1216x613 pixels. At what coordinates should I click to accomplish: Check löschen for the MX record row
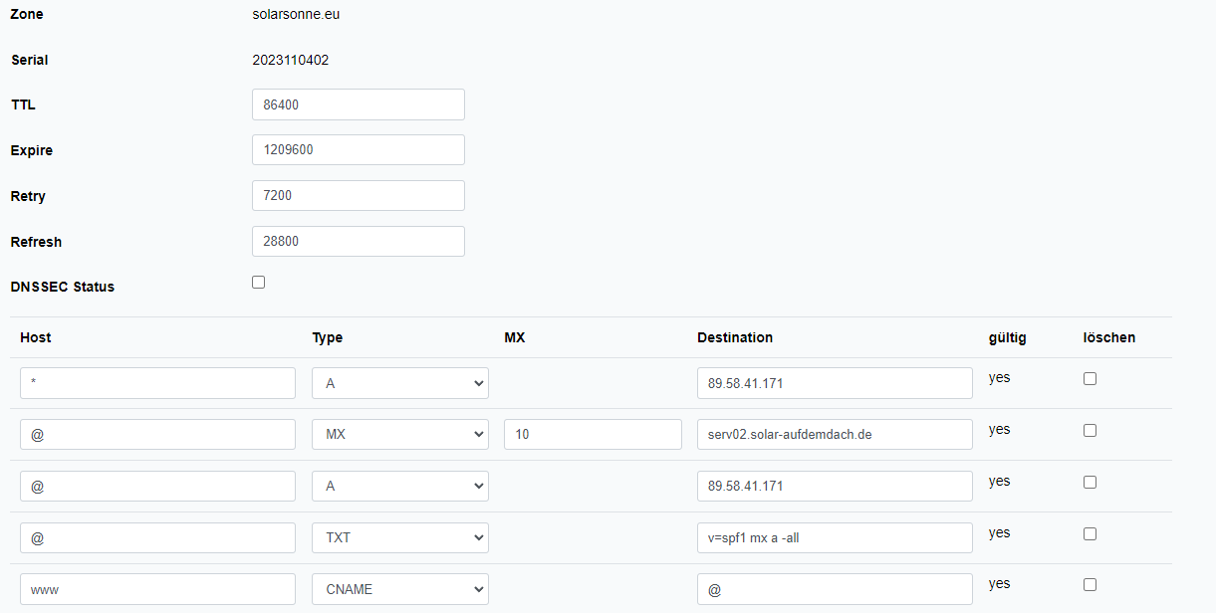pyautogui.click(x=1090, y=430)
